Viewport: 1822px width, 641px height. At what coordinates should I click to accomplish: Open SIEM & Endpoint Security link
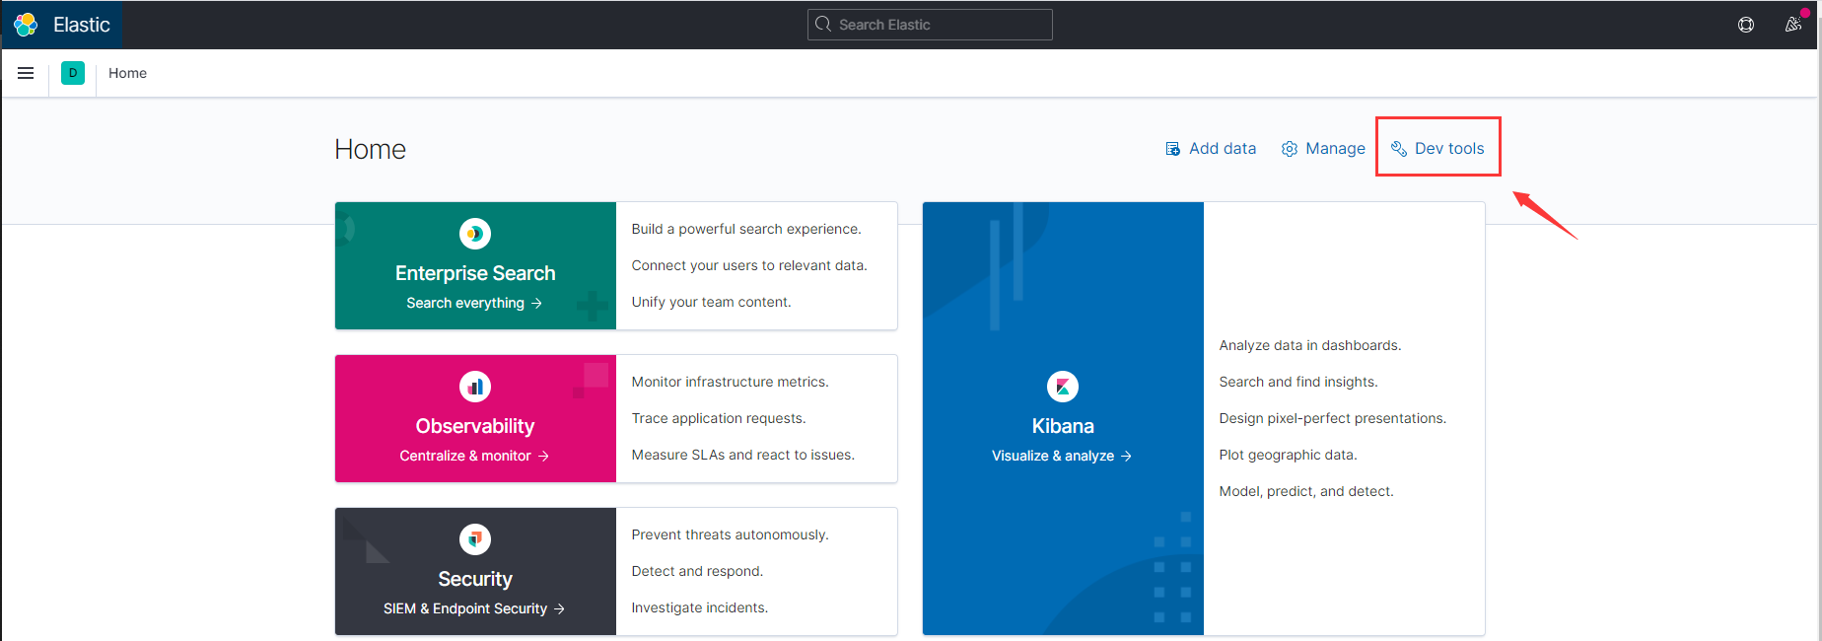474,608
